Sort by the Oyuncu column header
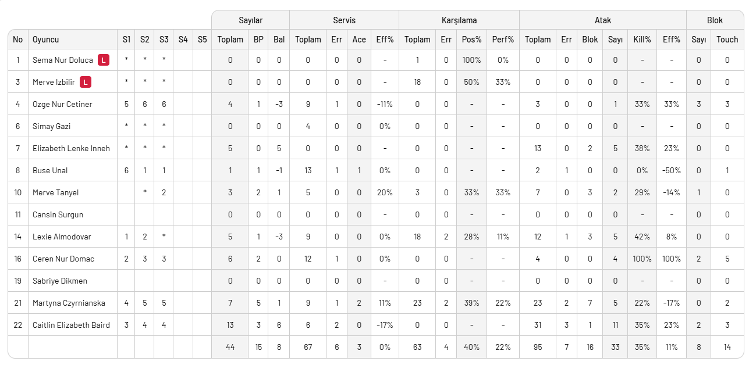749x365 pixels. coord(46,40)
